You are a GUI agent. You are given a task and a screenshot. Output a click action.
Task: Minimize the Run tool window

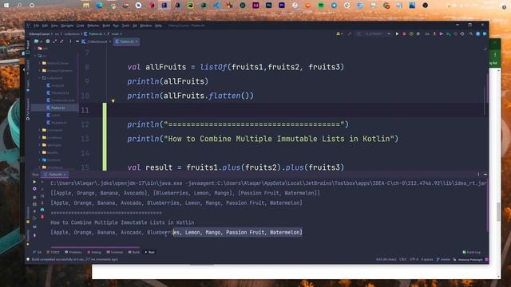485,175
